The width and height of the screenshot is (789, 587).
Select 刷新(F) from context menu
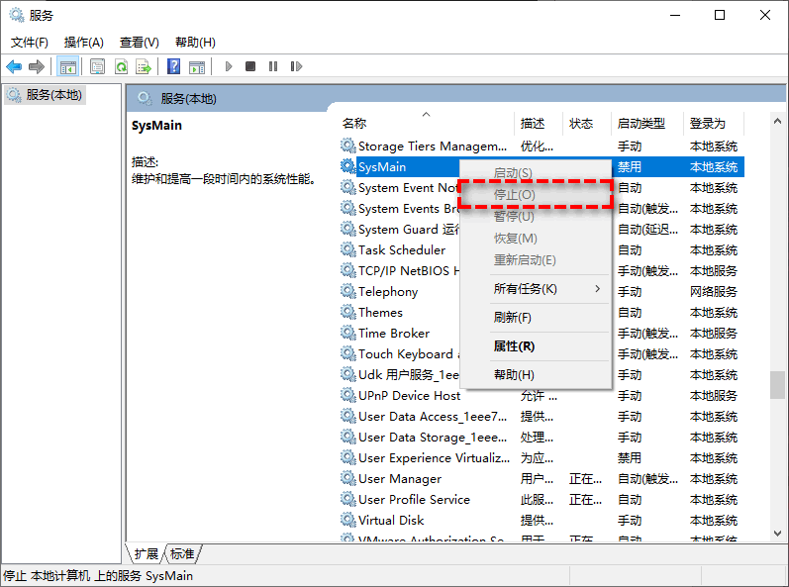[x=512, y=318]
